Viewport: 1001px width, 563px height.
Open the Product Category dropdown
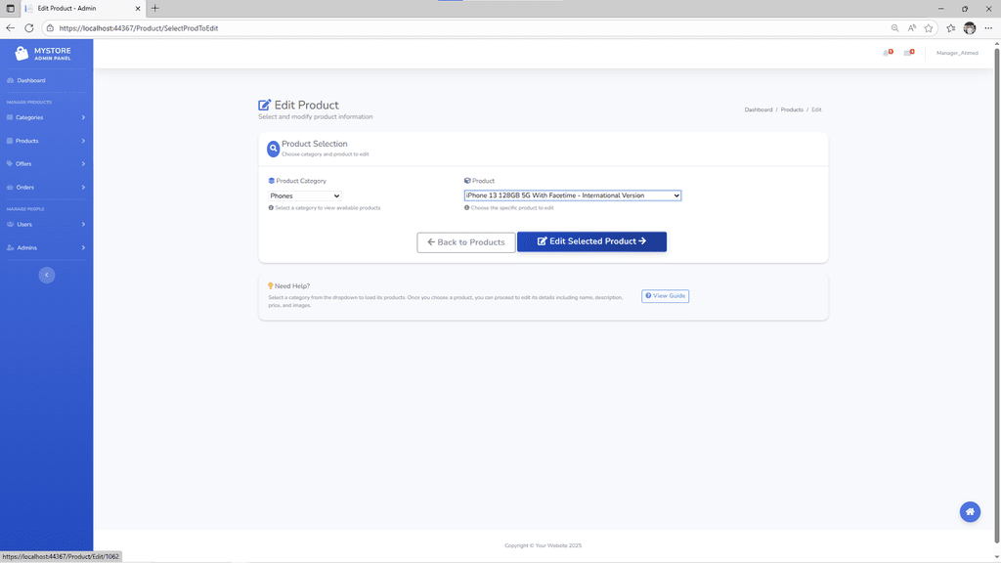click(304, 196)
